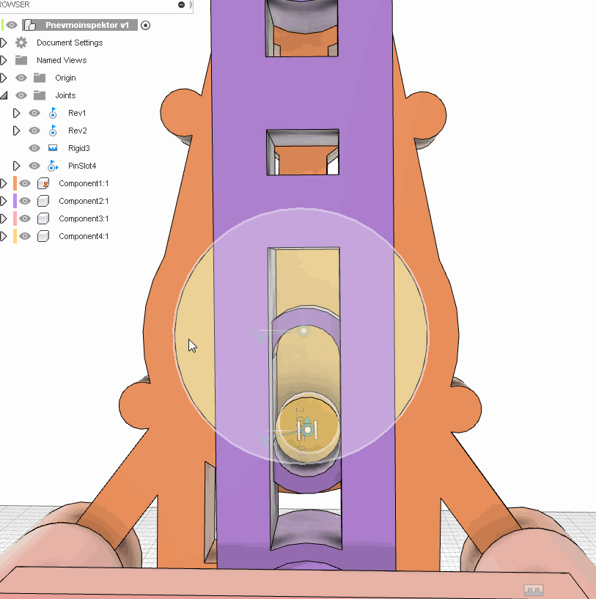Hide the Rev1 joint

tap(34, 113)
